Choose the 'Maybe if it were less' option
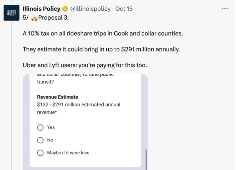 coord(41,153)
